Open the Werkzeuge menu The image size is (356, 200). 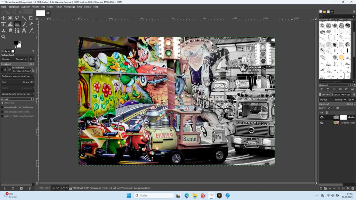[70, 7]
